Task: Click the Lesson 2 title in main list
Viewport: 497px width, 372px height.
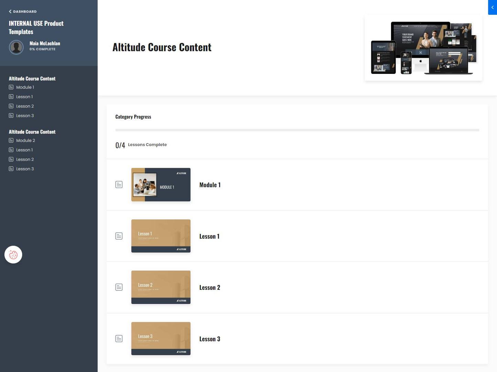Action: 209,287
